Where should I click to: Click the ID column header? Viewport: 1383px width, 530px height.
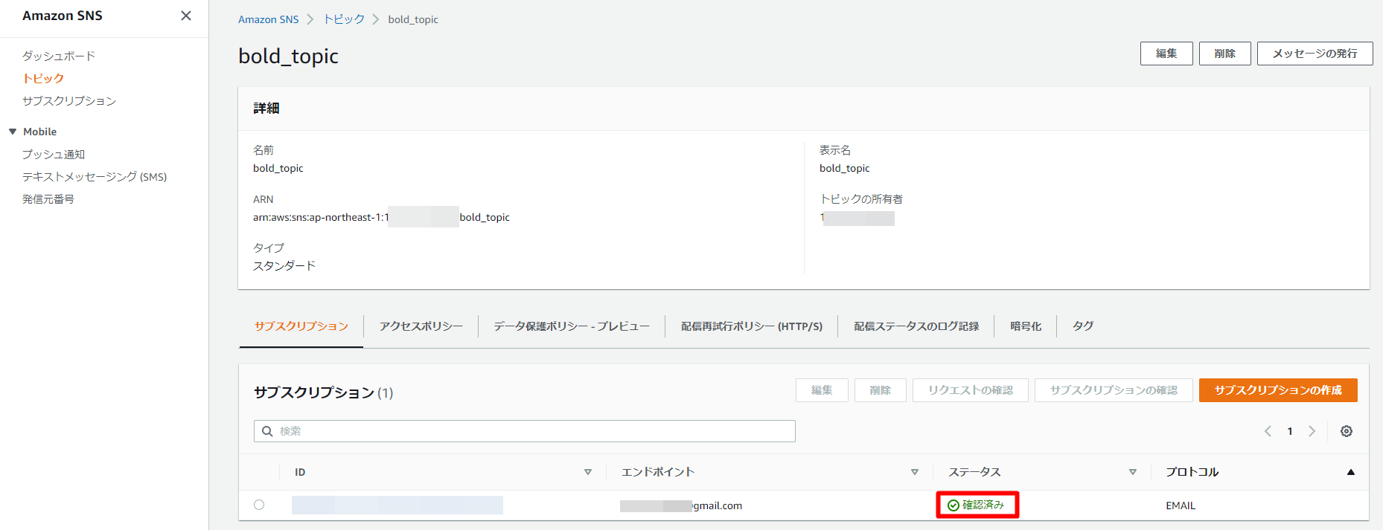pyautogui.click(x=300, y=472)
